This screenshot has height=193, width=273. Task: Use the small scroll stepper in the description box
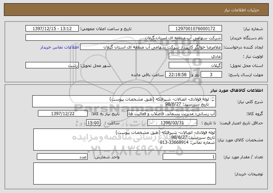coord(213,99)
